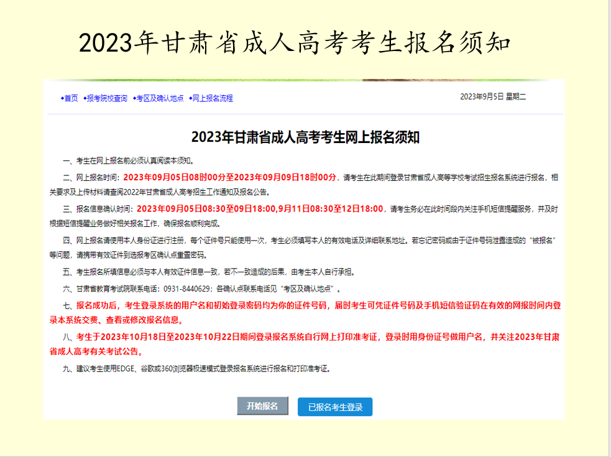Image resolution: width=611 pixels, height=457 pixels.
Task: Open the 报考院校查询 link
Action: 107,98
